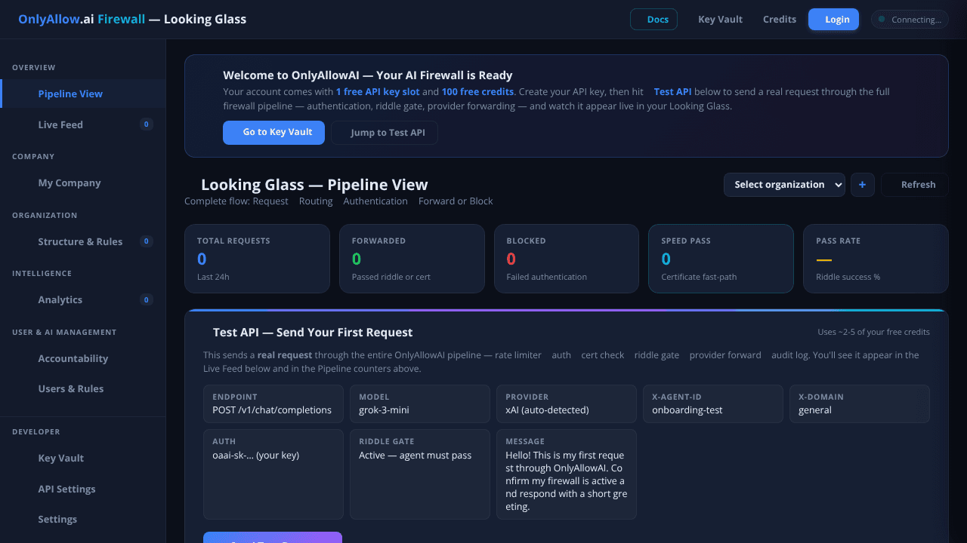Click the Auth field showing oaai-sk-… key

click(x=273, y=474)
